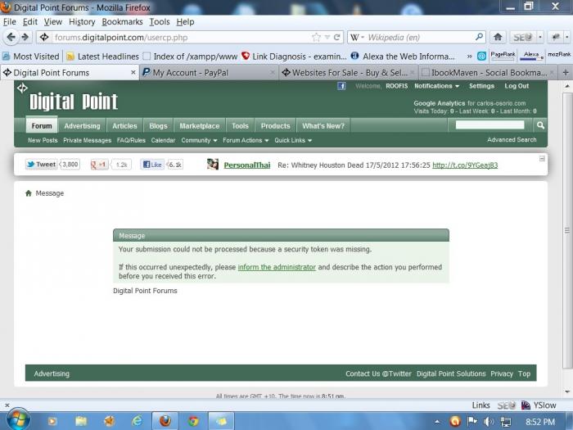Open the History menu
The height and width of the screenshot is (430, 573).
tap(82, 22)
